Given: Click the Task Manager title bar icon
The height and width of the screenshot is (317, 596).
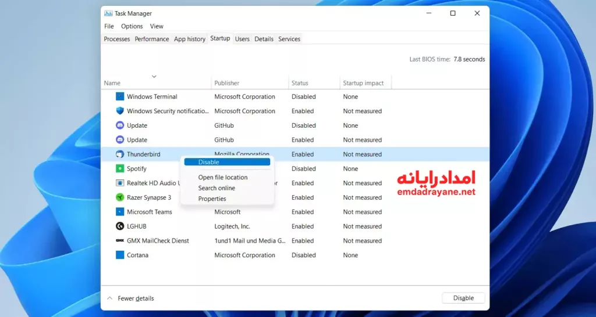Looking at the screenshot, I should point(108,14).
